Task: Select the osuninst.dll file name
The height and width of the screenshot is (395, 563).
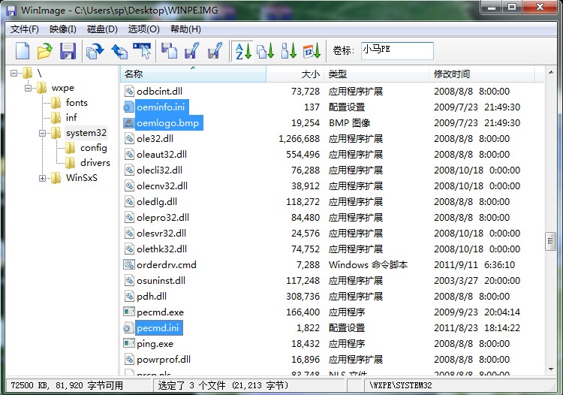Action: click(161, 280)
